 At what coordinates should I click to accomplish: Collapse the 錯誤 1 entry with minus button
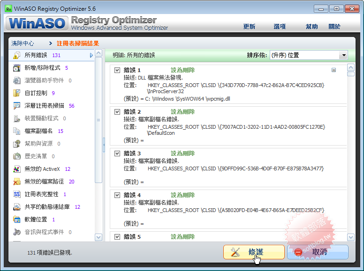(334, 70)
